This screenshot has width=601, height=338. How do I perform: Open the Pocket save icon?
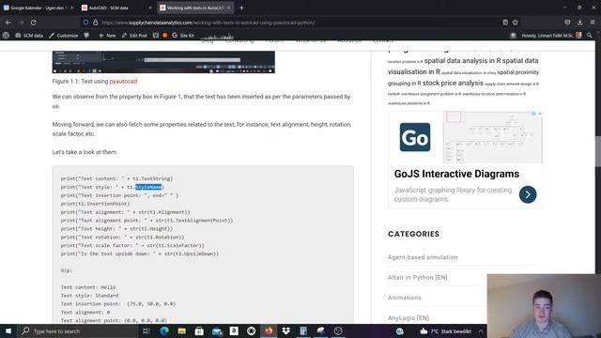567,23
